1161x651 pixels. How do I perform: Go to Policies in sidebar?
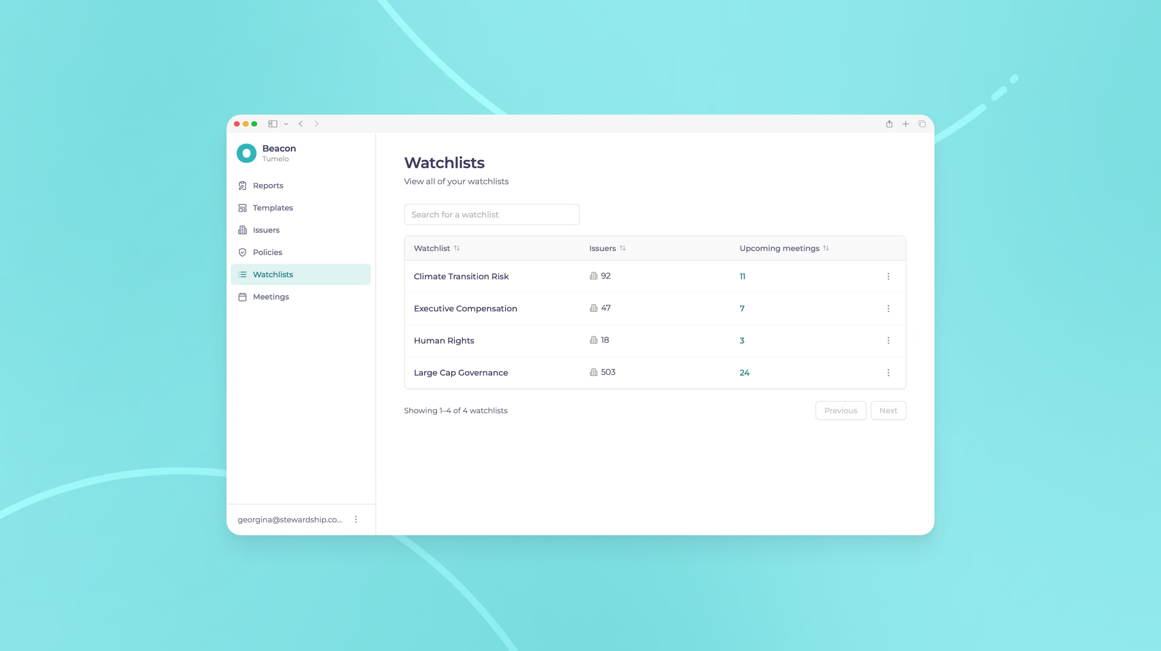point(301,252)
